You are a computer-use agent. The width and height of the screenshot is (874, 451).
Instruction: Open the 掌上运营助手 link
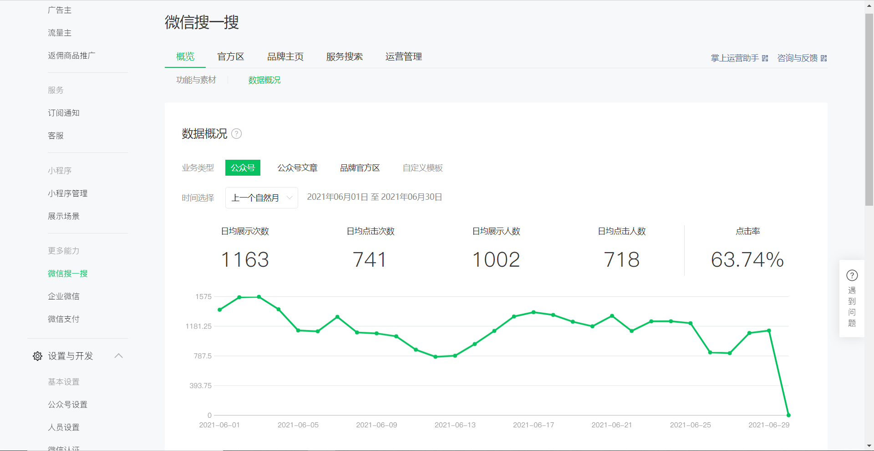735,58
